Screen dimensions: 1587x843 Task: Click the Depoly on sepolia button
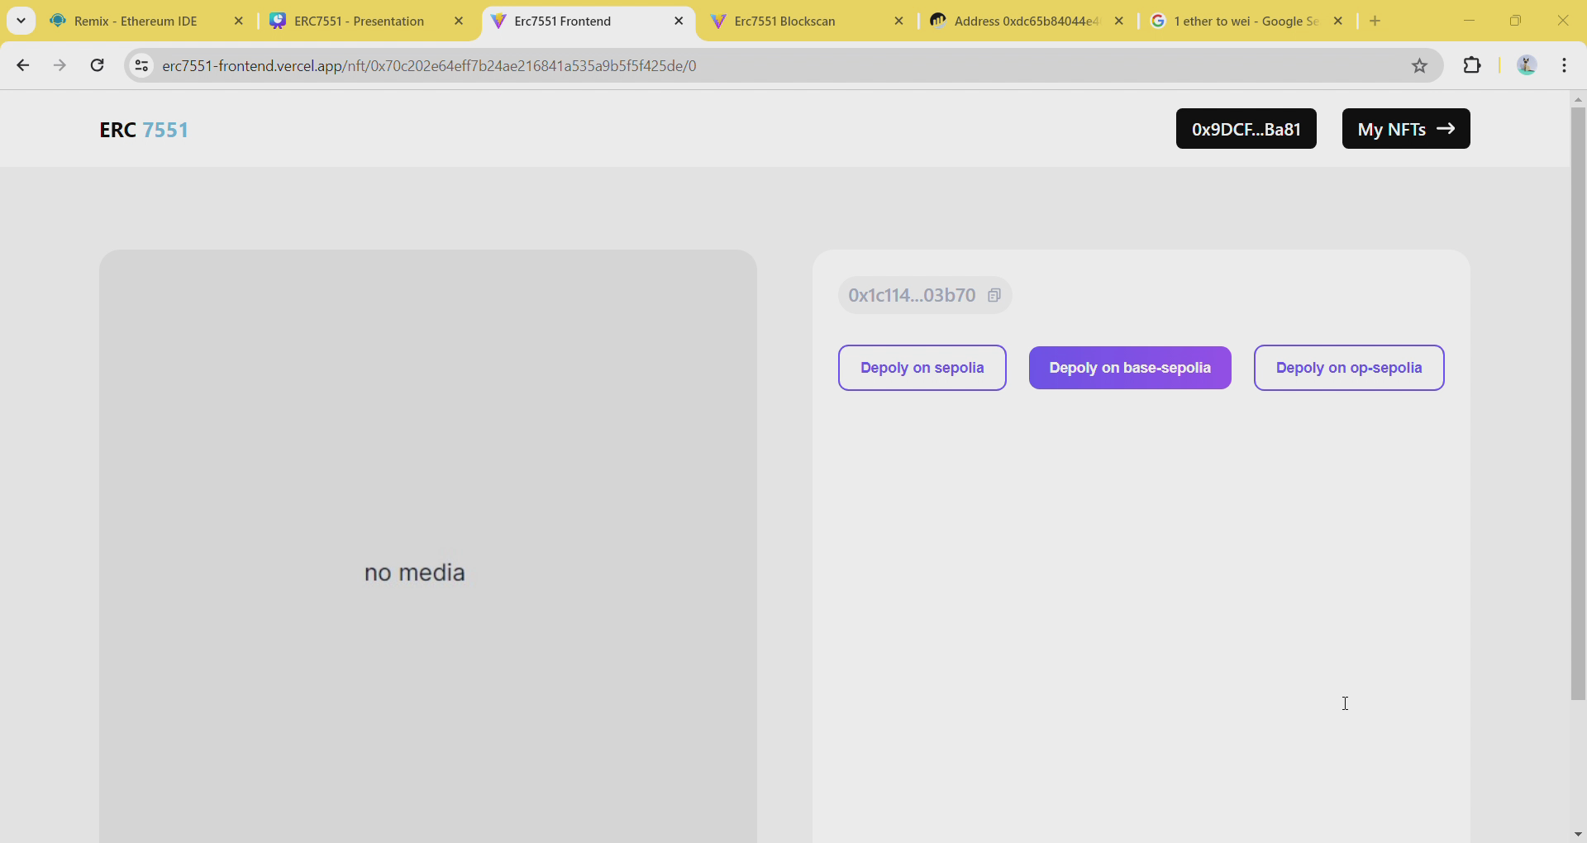[922, 368]
